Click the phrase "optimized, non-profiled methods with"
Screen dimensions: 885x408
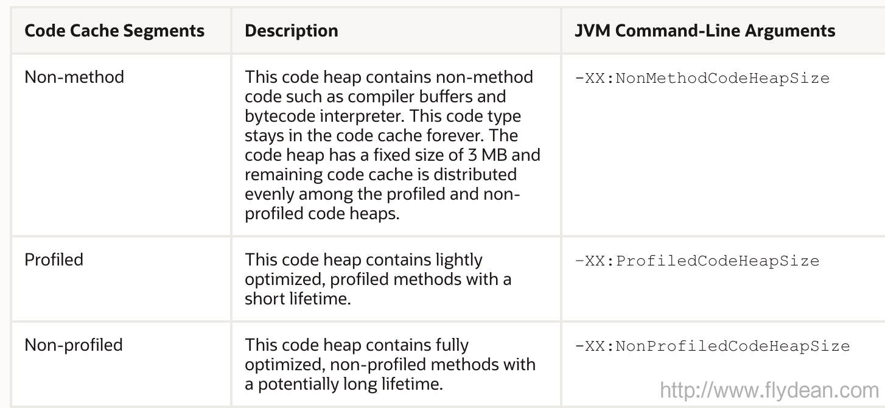(x=390, y=364)
